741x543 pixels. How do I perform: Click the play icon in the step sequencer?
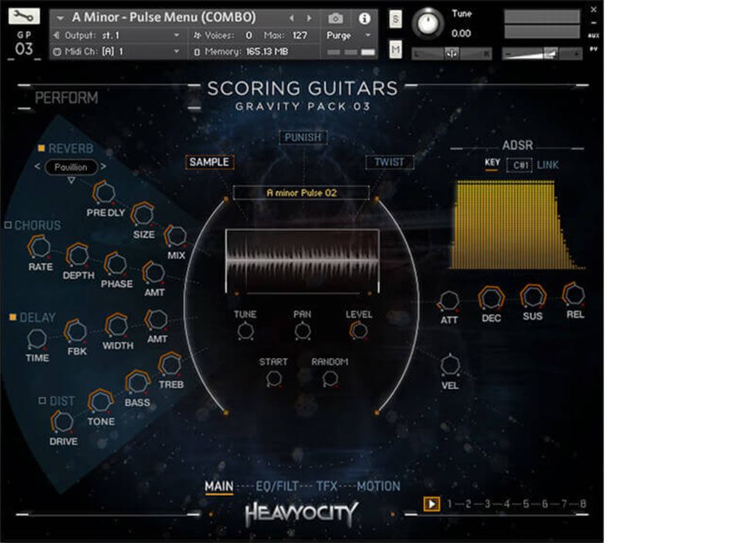431,502
